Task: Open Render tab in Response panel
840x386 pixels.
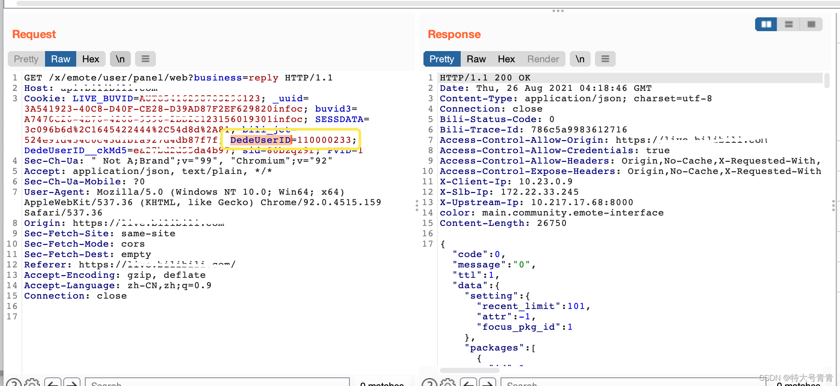Action: click(543, 59)
